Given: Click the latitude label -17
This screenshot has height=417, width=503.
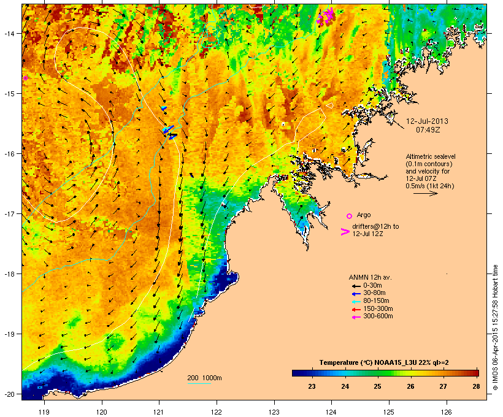Looking at the screenshot, I should (x=9, y=213).
